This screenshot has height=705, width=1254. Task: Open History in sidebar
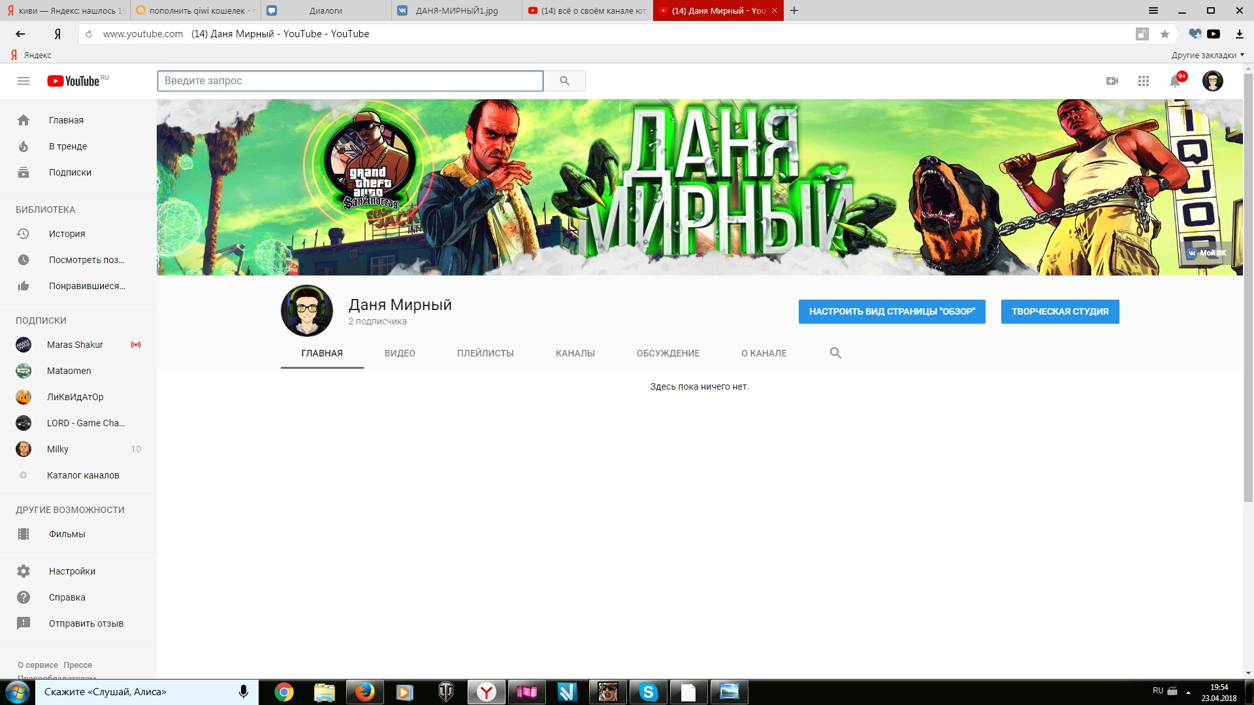[x=67, y=234]
